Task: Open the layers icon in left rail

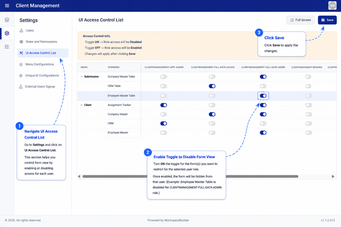Action: [x=7, y=20]
